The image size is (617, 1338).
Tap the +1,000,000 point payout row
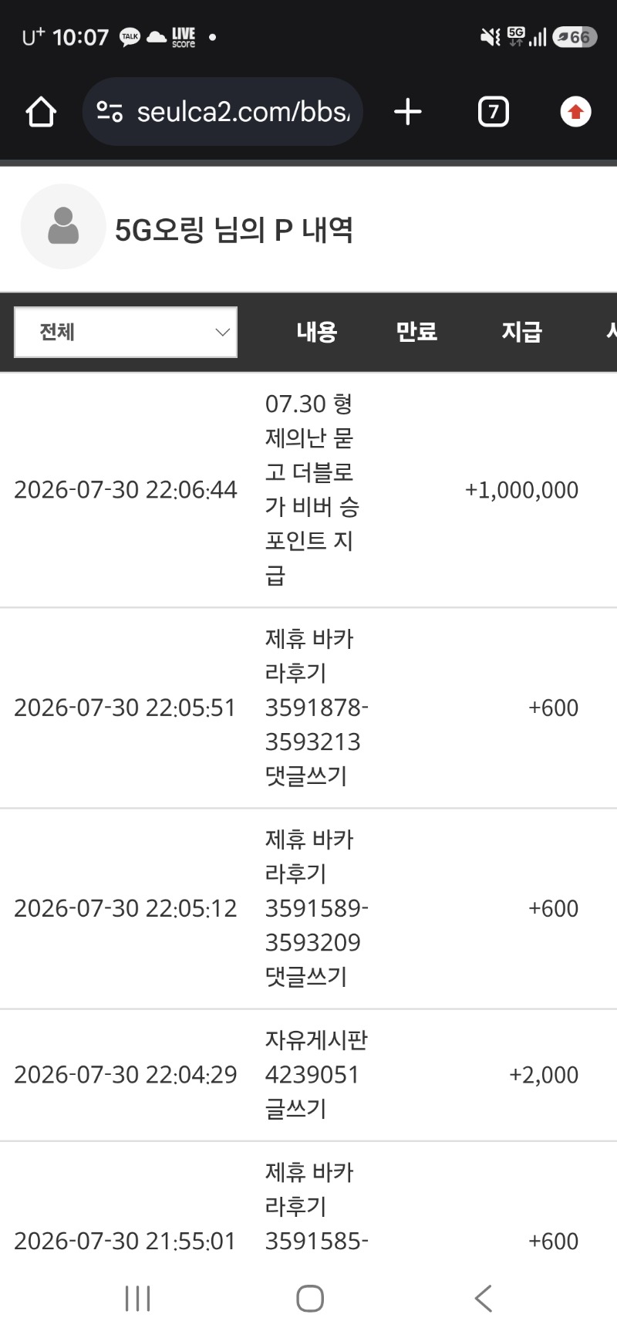[x=308, y=490]
